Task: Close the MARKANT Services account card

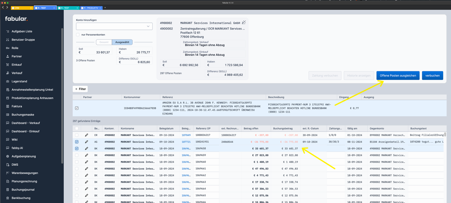Action: click(x=244, y=22)
